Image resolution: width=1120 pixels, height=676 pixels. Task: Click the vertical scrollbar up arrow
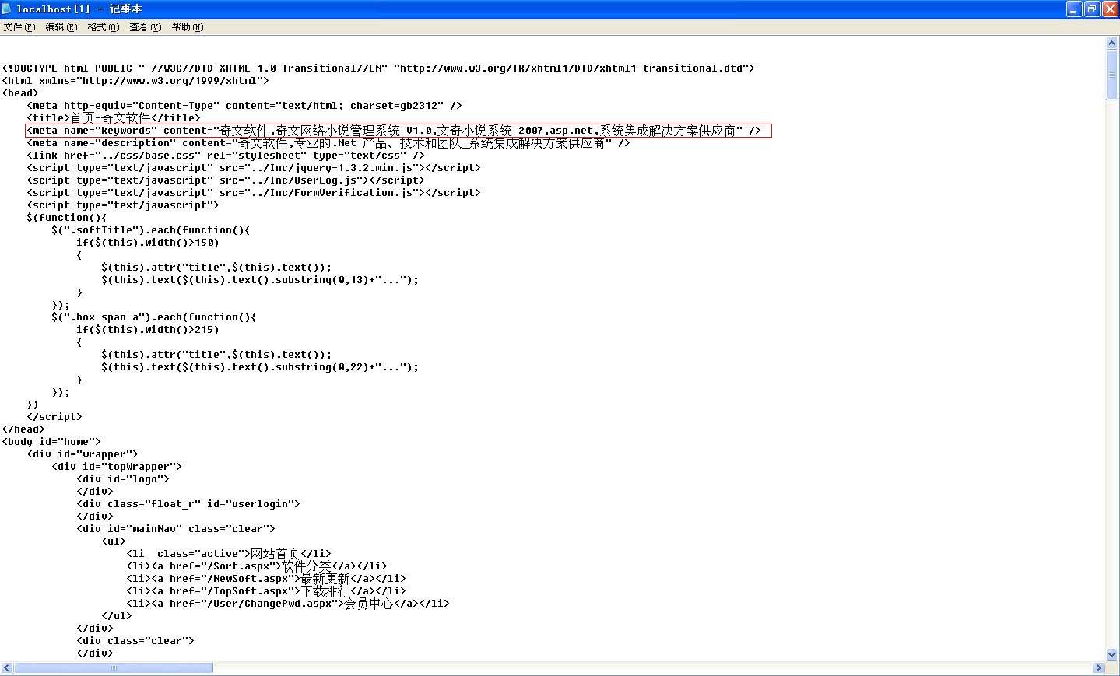(1112, 44)
